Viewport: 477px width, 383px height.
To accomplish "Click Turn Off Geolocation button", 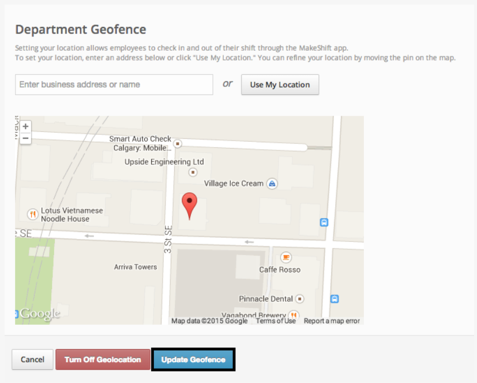I will [x=103, y=359].
